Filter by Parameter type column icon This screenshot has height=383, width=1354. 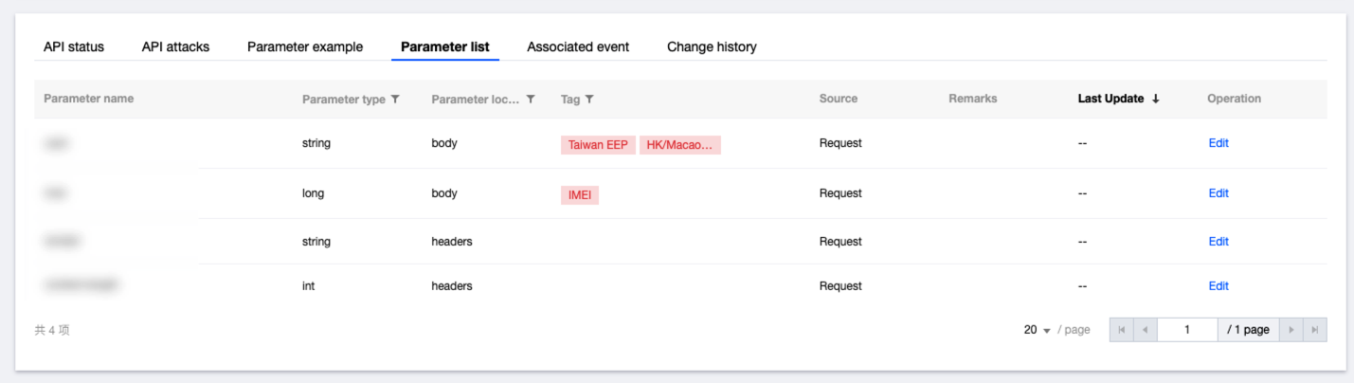coord(395,100)
